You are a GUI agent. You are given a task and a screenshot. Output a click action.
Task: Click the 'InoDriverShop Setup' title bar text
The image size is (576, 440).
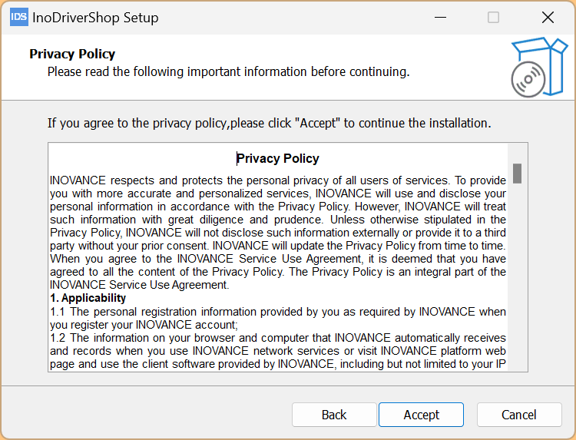tap(95, 17)
